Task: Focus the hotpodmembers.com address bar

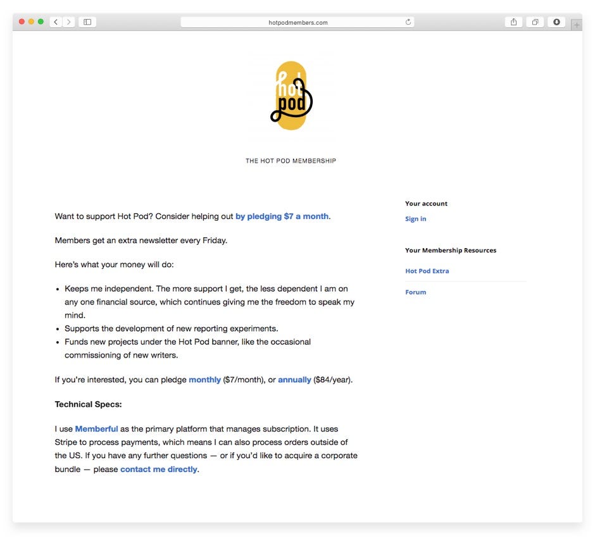Action: click(x=297, y=22)
